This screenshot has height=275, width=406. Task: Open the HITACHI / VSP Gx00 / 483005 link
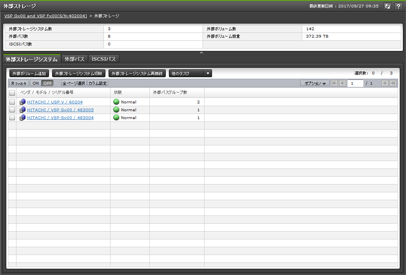click(x=60, y=110)
